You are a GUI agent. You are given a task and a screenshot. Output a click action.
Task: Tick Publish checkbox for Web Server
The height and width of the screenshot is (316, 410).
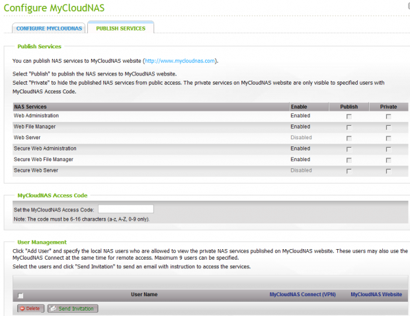pos(348,138)
